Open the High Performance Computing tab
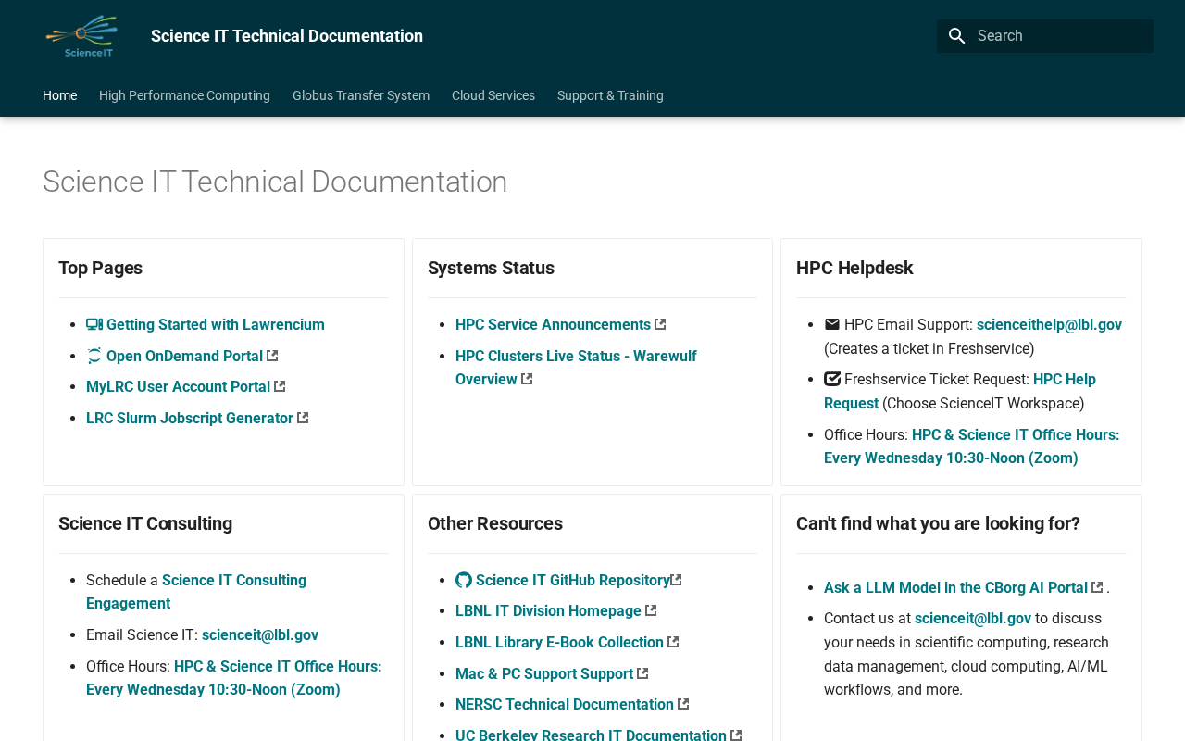Viewport: 1185px width, 741px height. click(x=184, y=95)
